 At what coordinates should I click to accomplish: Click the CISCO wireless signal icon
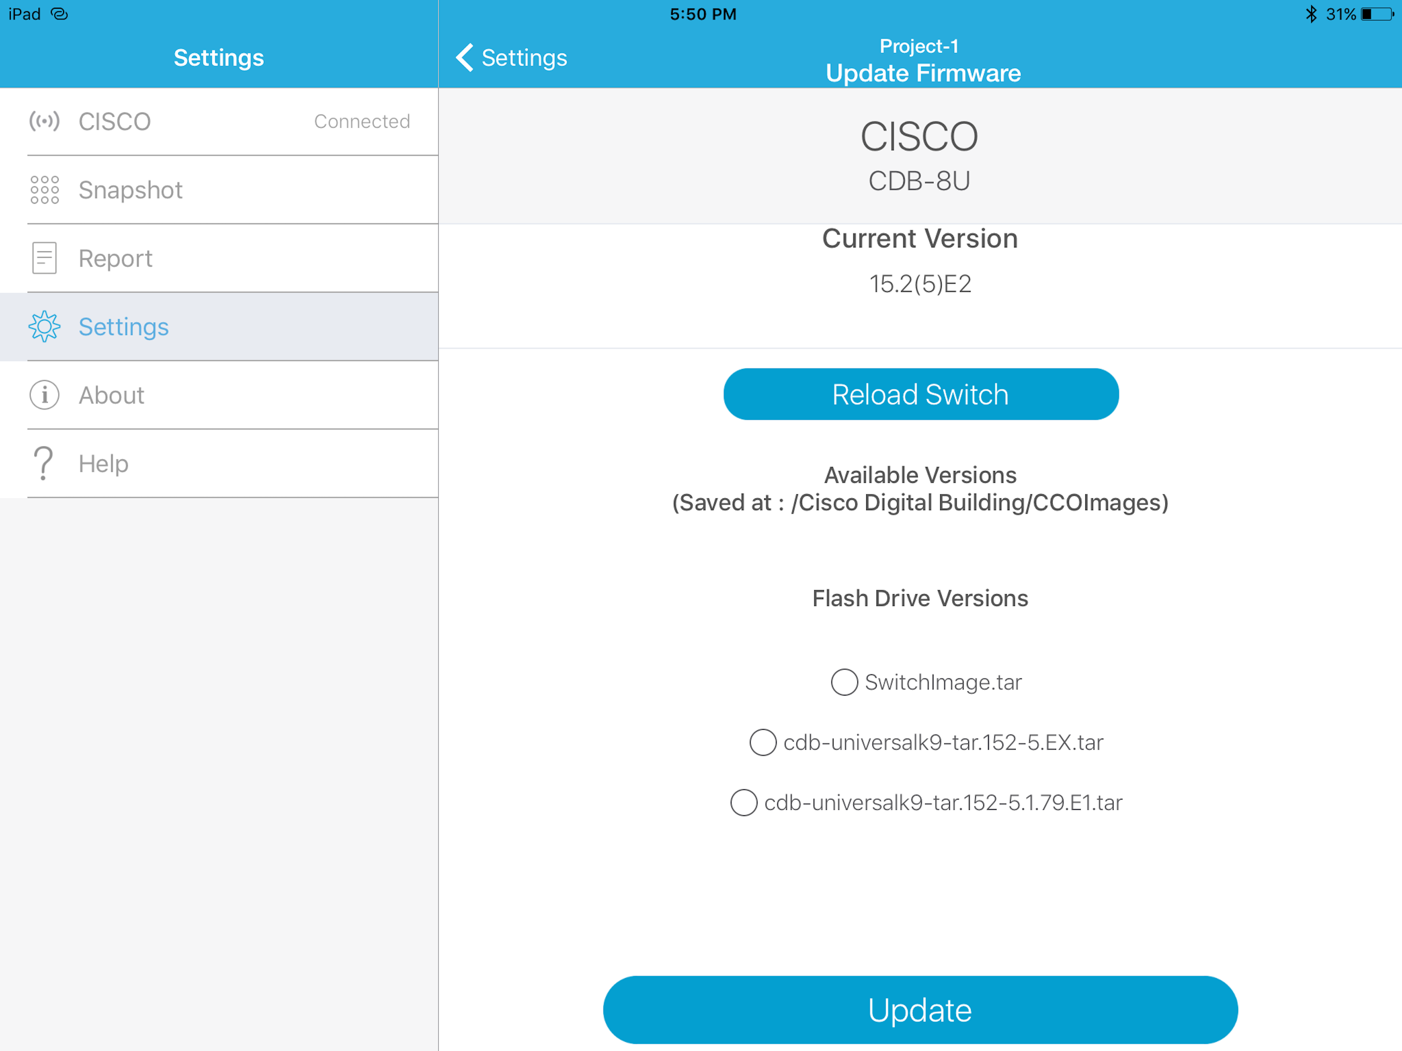(x=44, y=121)
